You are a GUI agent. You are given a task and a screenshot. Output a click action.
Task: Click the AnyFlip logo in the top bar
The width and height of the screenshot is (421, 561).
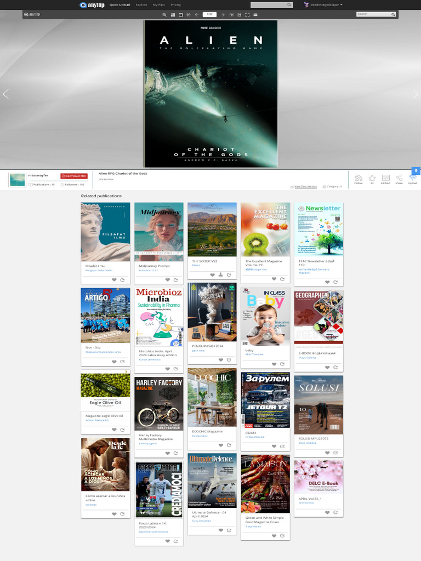tap(92, 5)
